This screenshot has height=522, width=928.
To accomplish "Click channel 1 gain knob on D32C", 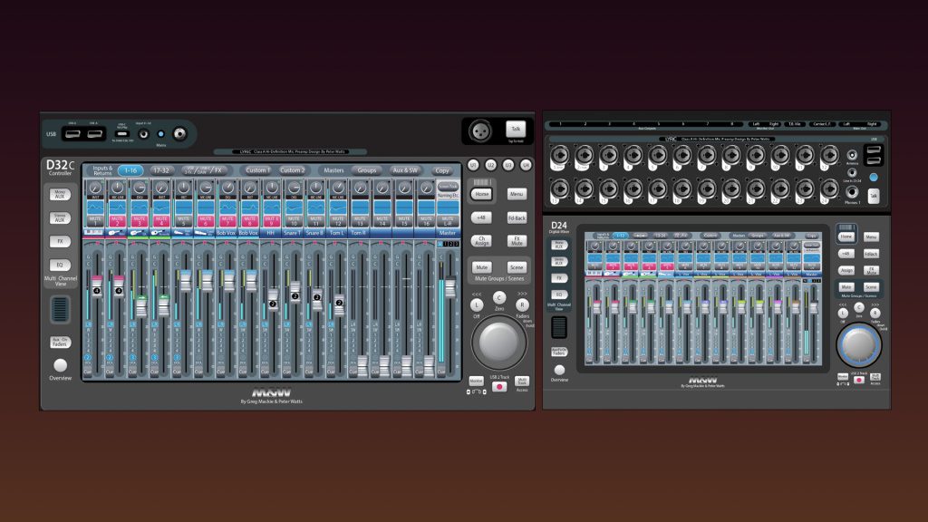I will [x=95, y=188].
